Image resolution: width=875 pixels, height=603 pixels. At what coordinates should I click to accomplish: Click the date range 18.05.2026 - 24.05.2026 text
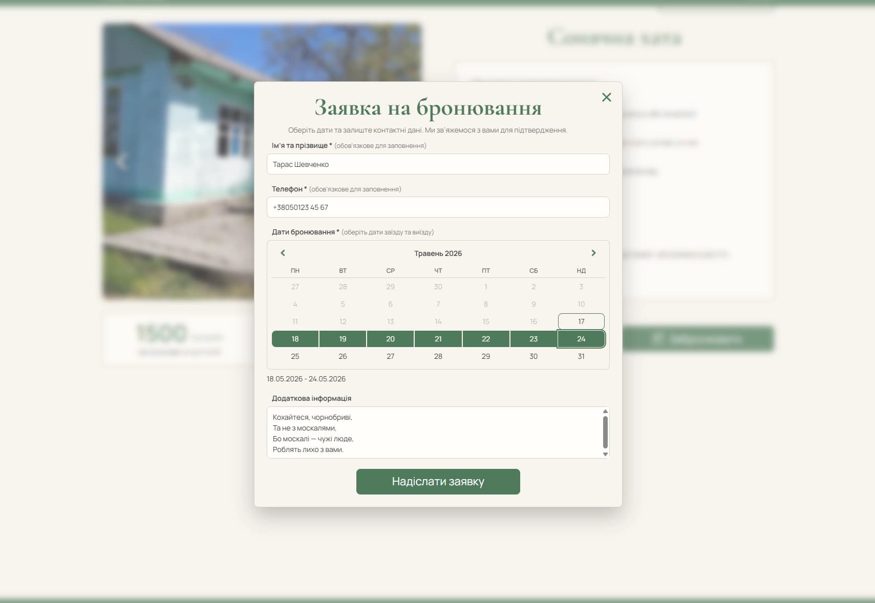[306, 379]
